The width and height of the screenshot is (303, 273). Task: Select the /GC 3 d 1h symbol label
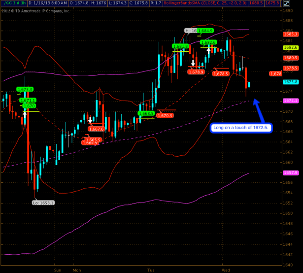point(15,3)
